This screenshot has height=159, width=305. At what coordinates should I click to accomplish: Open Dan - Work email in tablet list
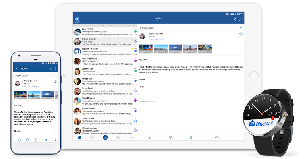pyautogui.click(x=105, y=32)
